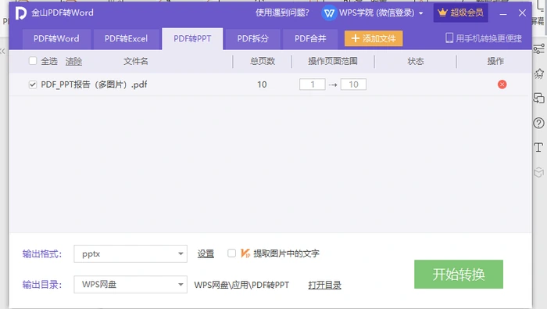This screenshot has height=309, width=547.
Task: Click the 开始转换 button
Action: [459, 274]
